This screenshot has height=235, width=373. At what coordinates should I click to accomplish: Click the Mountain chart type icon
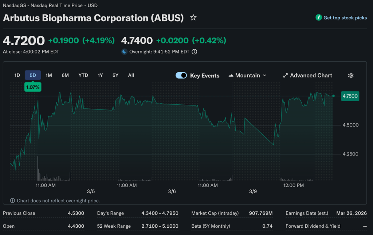click(x=231, y=76)
